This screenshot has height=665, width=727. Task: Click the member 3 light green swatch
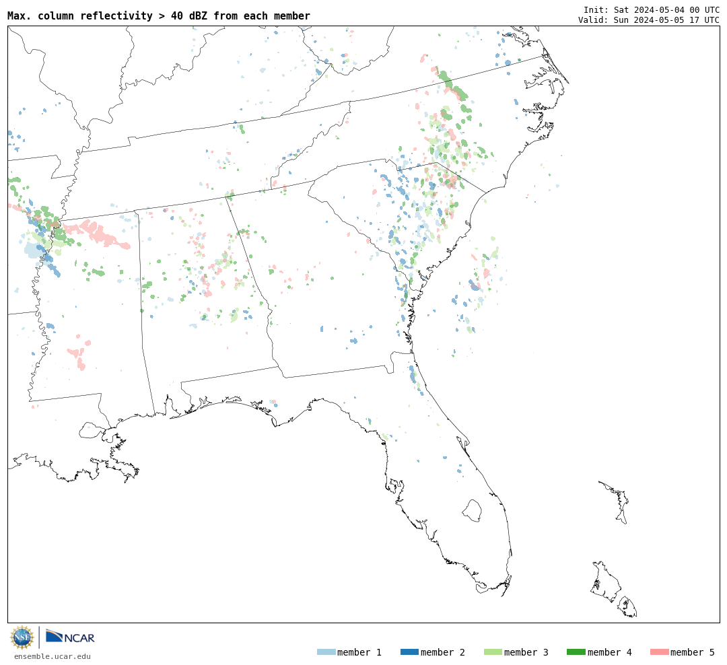493,652
